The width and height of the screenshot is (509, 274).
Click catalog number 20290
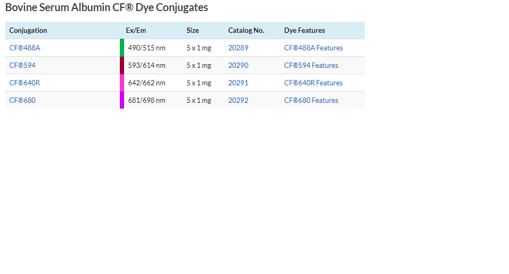[x=238, y=65]
